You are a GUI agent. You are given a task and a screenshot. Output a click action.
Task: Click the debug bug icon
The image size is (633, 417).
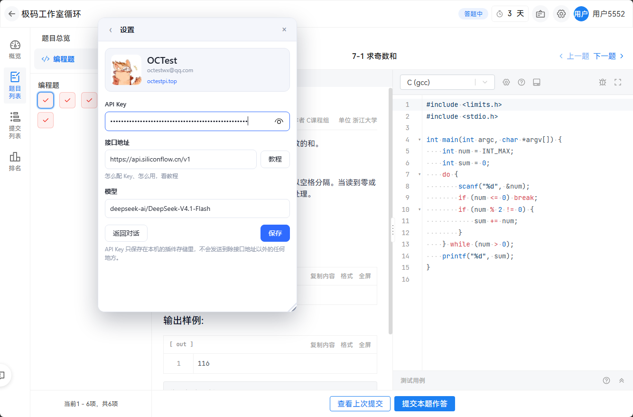pos(603,82)
